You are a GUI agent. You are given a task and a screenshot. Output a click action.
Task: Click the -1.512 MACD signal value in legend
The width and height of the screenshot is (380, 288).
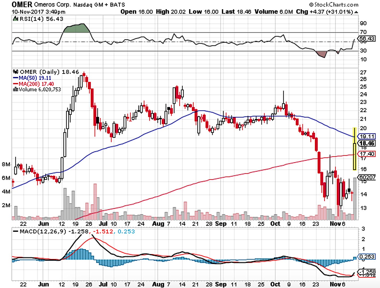tap(103, 231)
